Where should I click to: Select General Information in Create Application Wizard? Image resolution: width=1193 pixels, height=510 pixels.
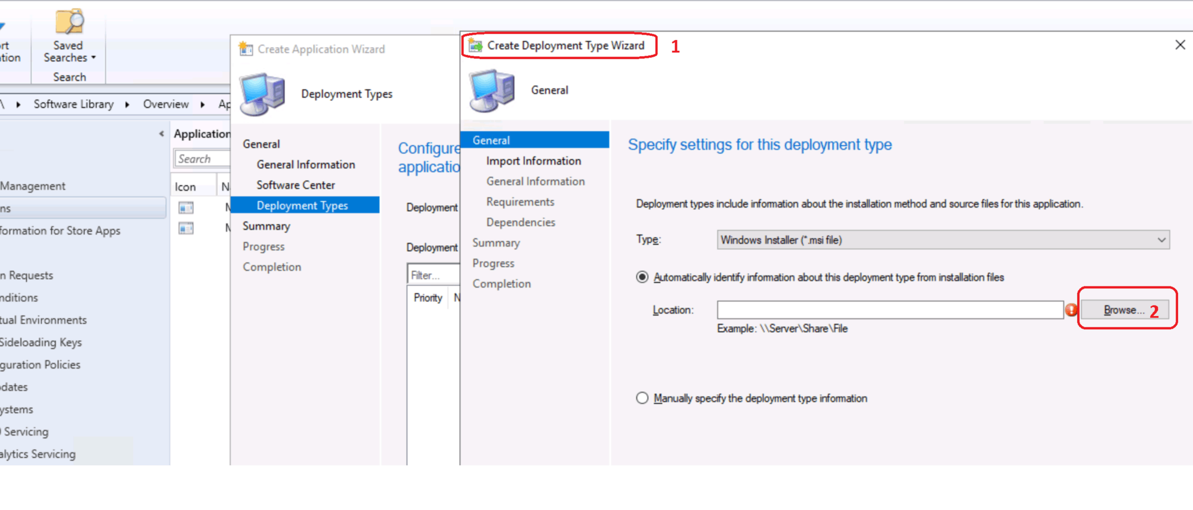coord(305,165)
